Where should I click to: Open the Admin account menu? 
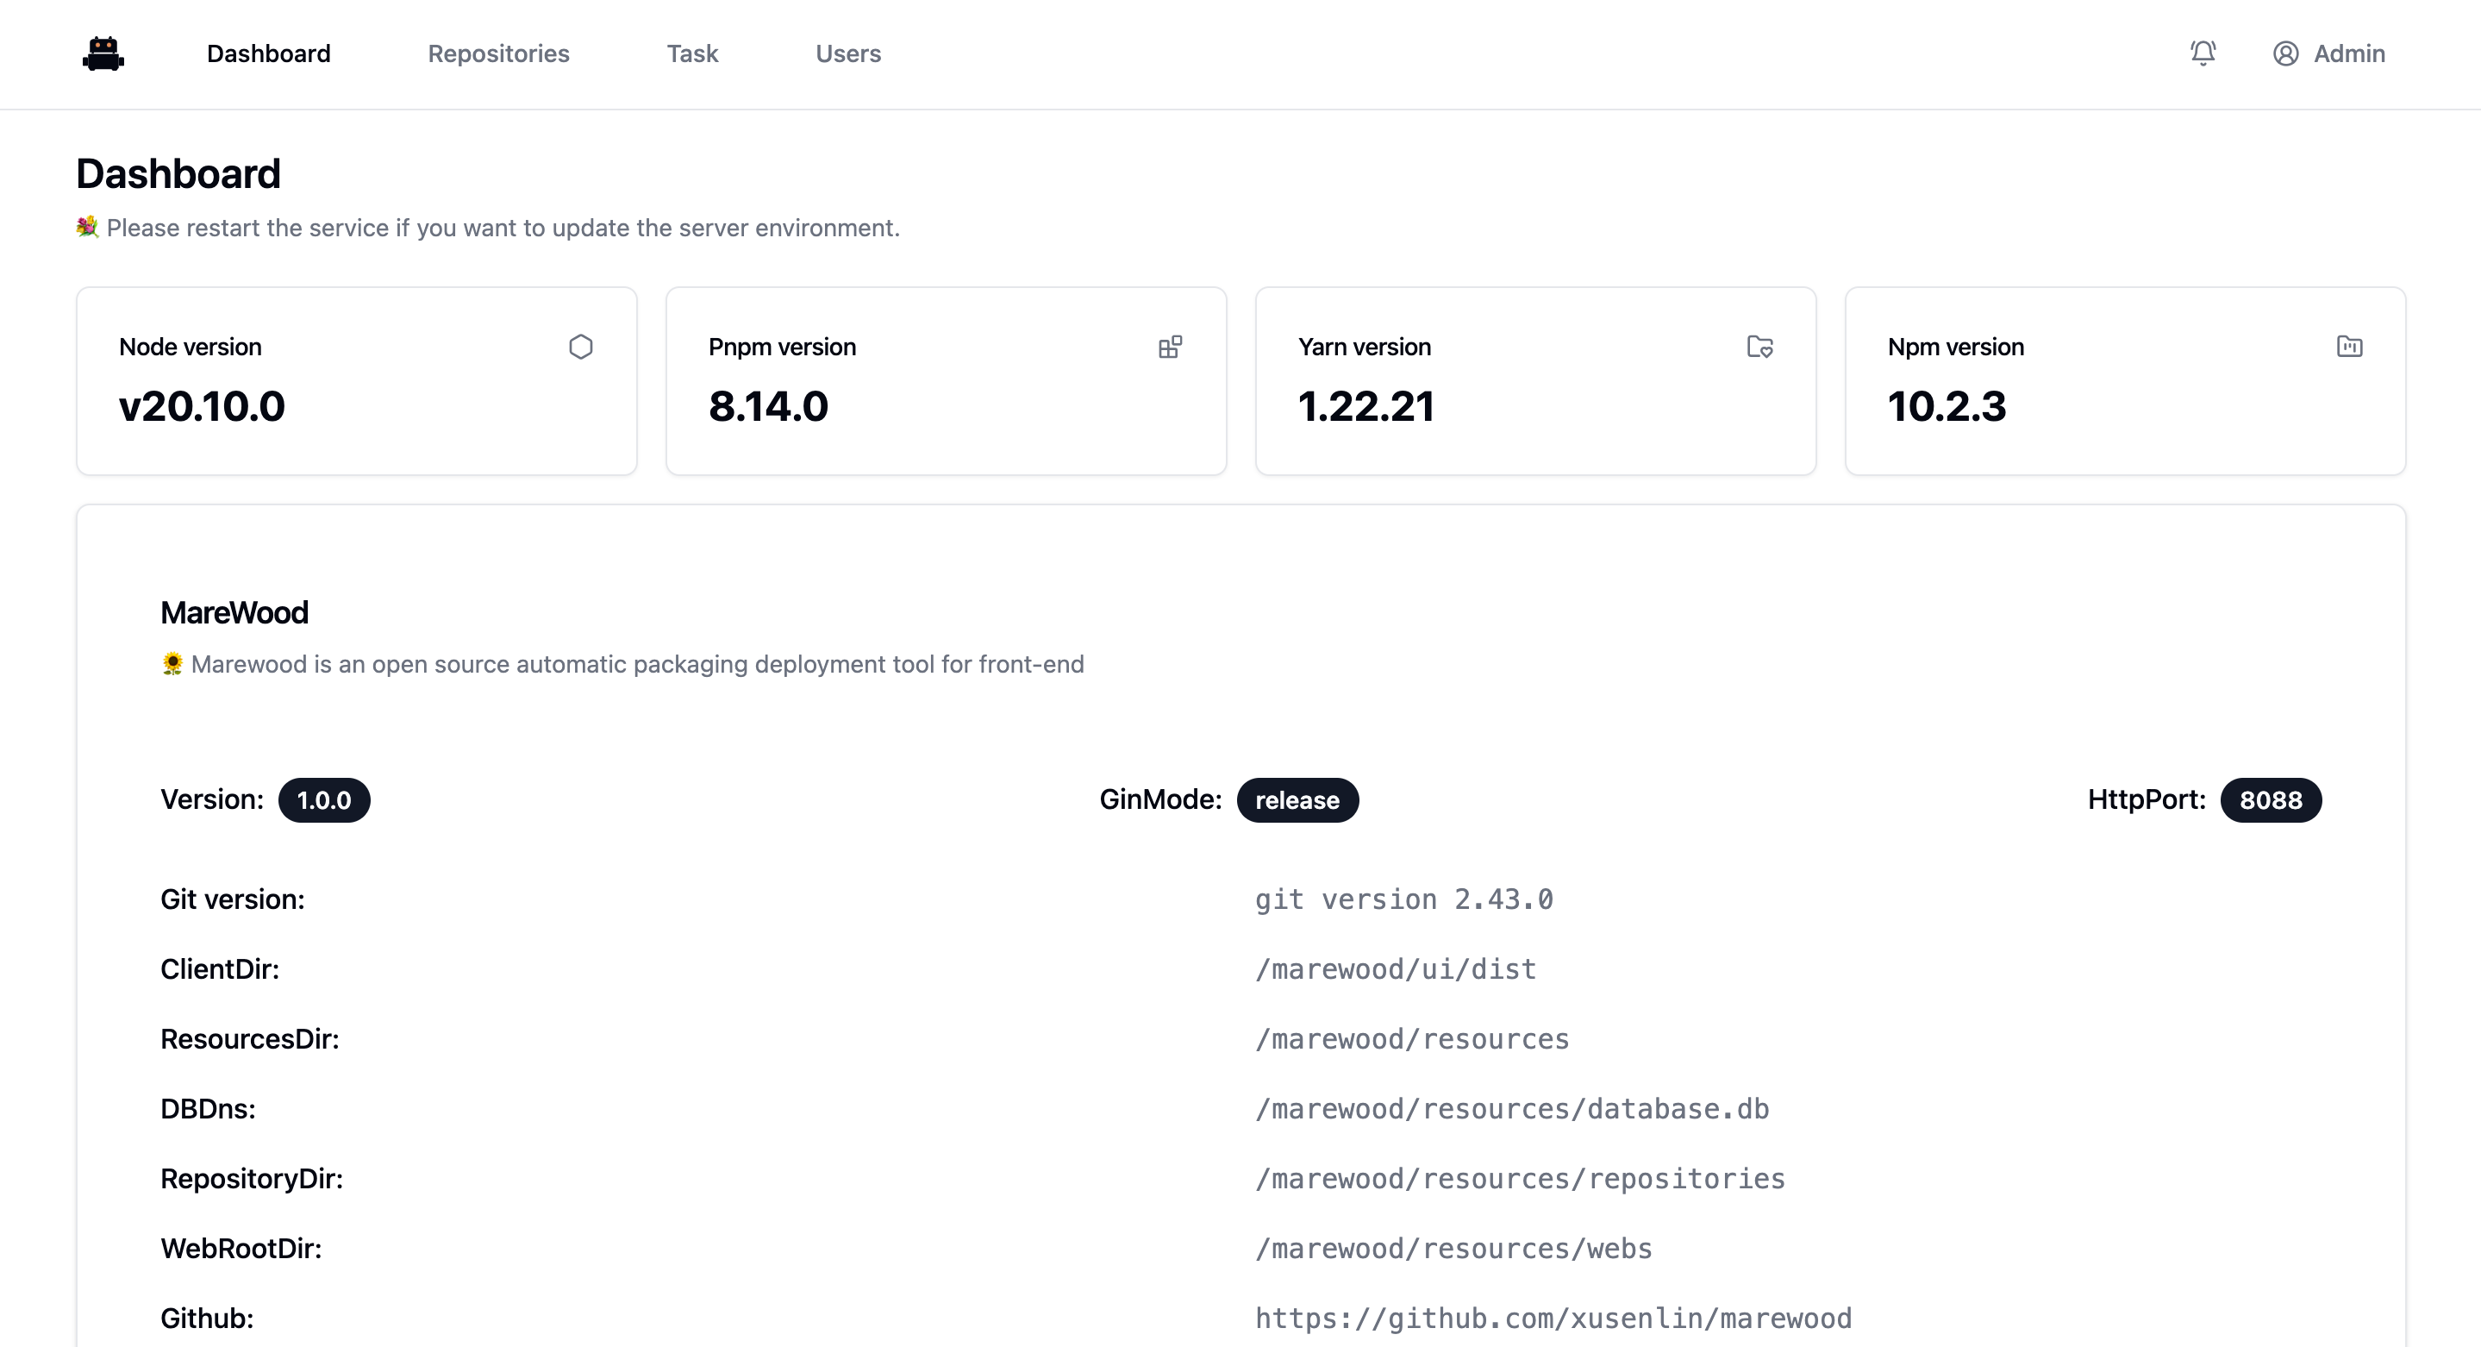2348,54
